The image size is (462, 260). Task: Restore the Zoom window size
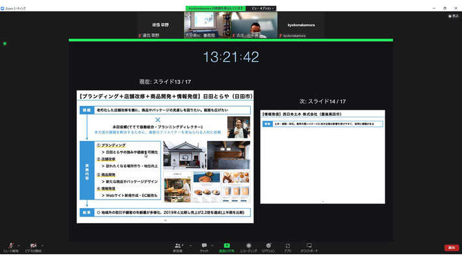tap(444, 8)
